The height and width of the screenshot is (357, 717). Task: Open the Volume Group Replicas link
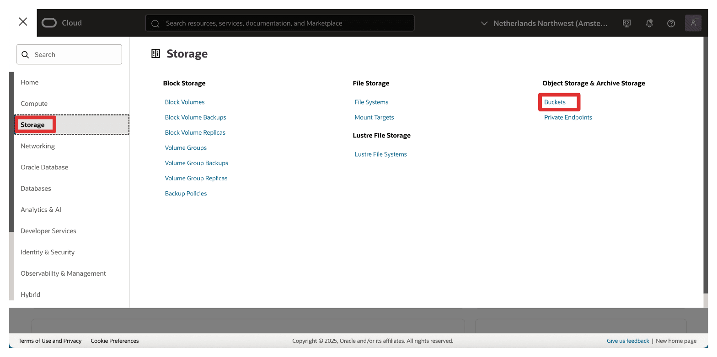[x=196, y=178]
